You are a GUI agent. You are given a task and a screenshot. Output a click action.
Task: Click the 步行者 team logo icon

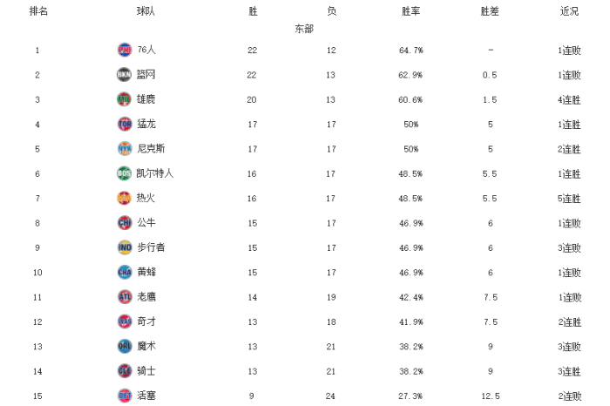click(x=124, y=247)
